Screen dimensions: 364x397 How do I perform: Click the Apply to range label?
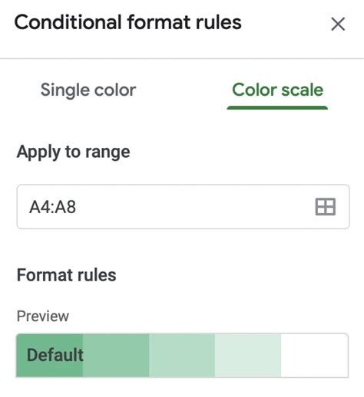coord(73,153)
